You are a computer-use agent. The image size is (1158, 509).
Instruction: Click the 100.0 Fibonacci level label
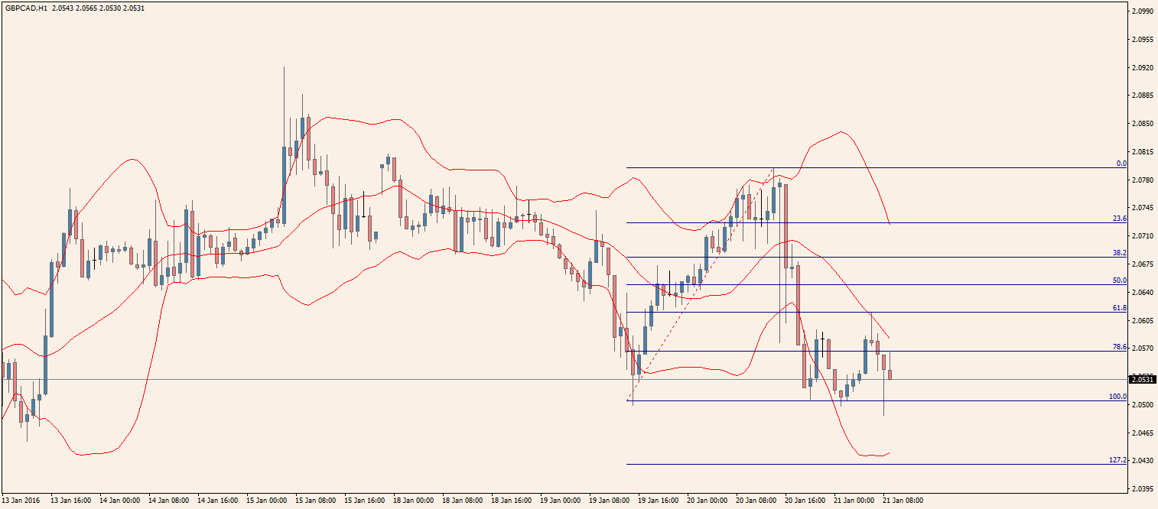tap(1118, 397)
